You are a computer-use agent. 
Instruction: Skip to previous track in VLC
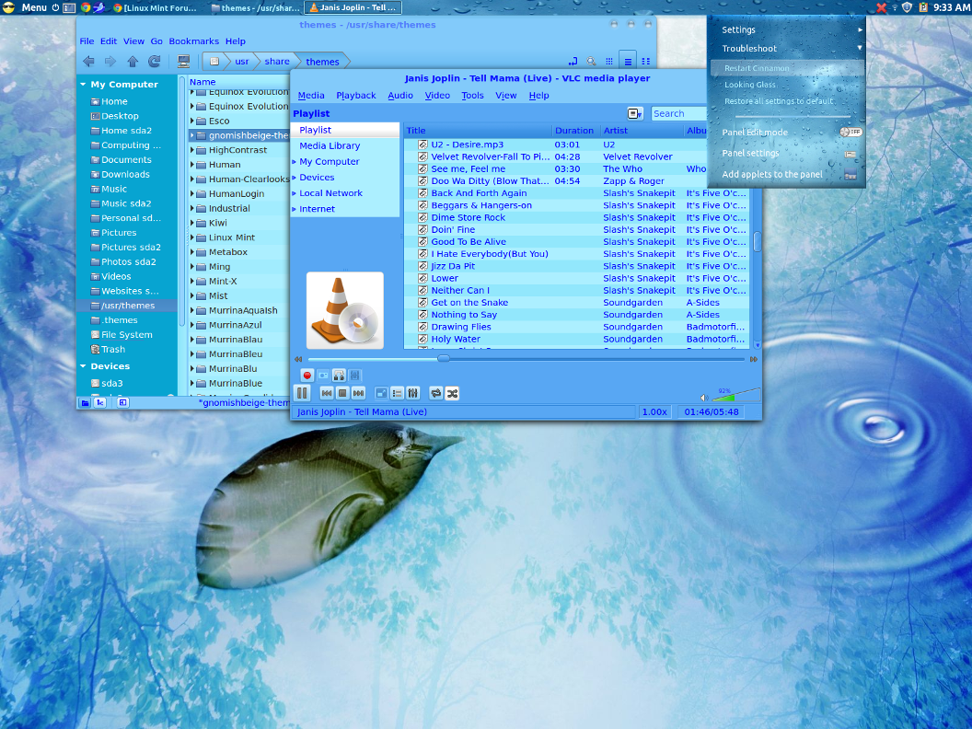tap(327, 393)
